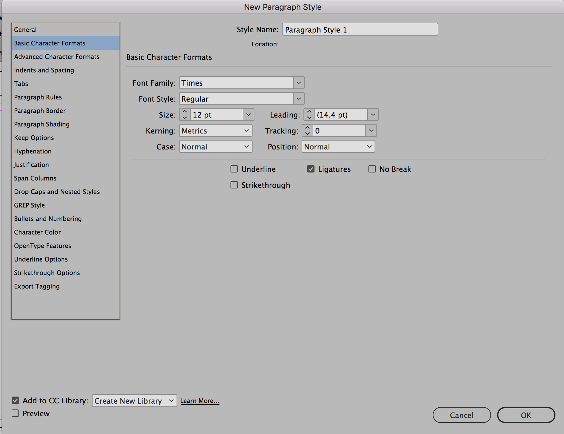Enable the Underline checkbox

pos(234,169)
